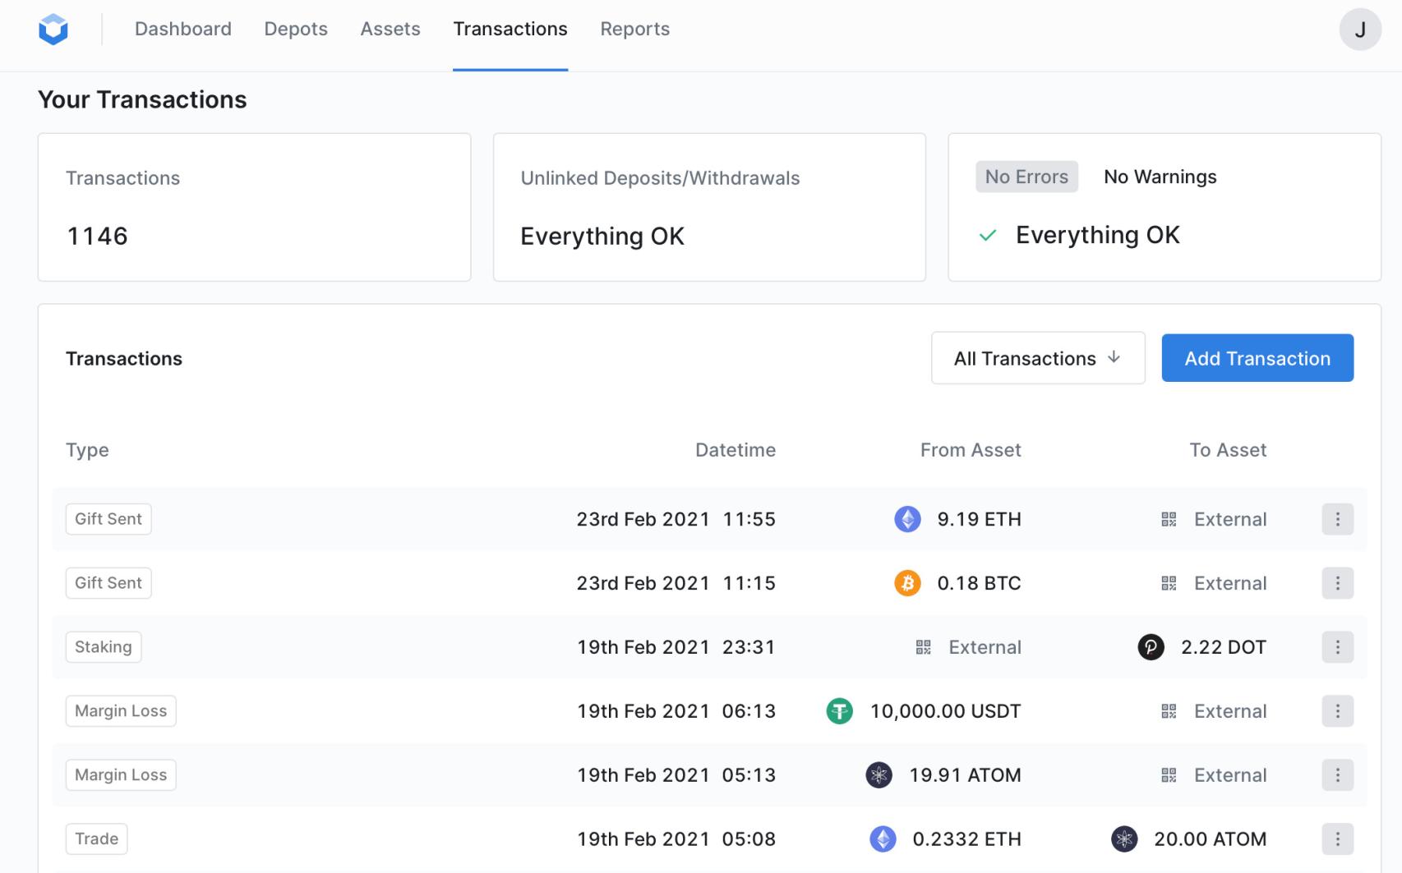The height and width of the screenshot is (873, 1402).
Task: Click the External link on the 0.18 BTC row
Action: click(x=1229, y=583)
